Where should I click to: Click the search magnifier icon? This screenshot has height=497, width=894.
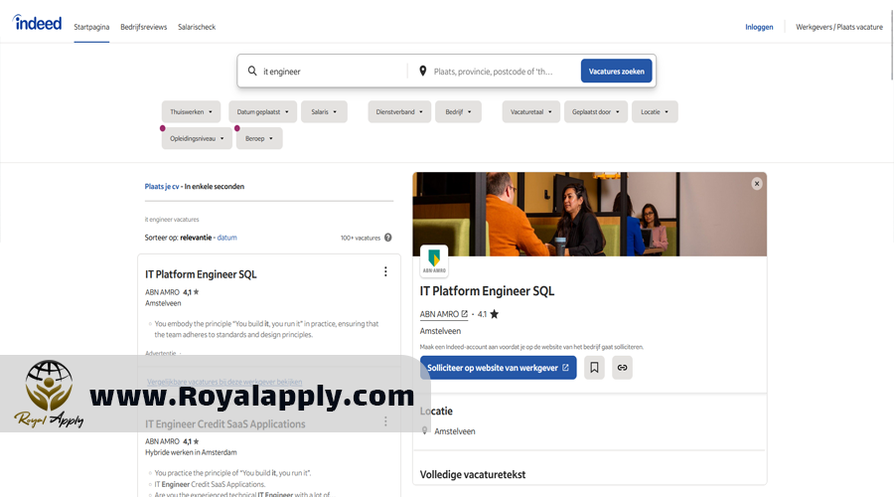click(x=252, y=71)
